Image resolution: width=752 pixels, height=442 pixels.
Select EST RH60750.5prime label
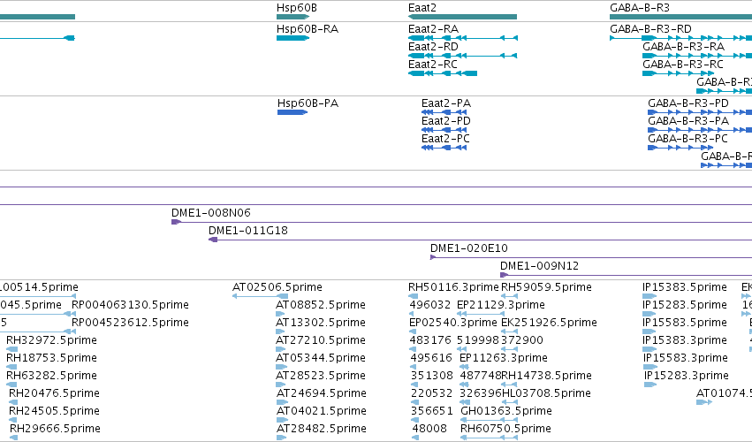coord(505,429)
